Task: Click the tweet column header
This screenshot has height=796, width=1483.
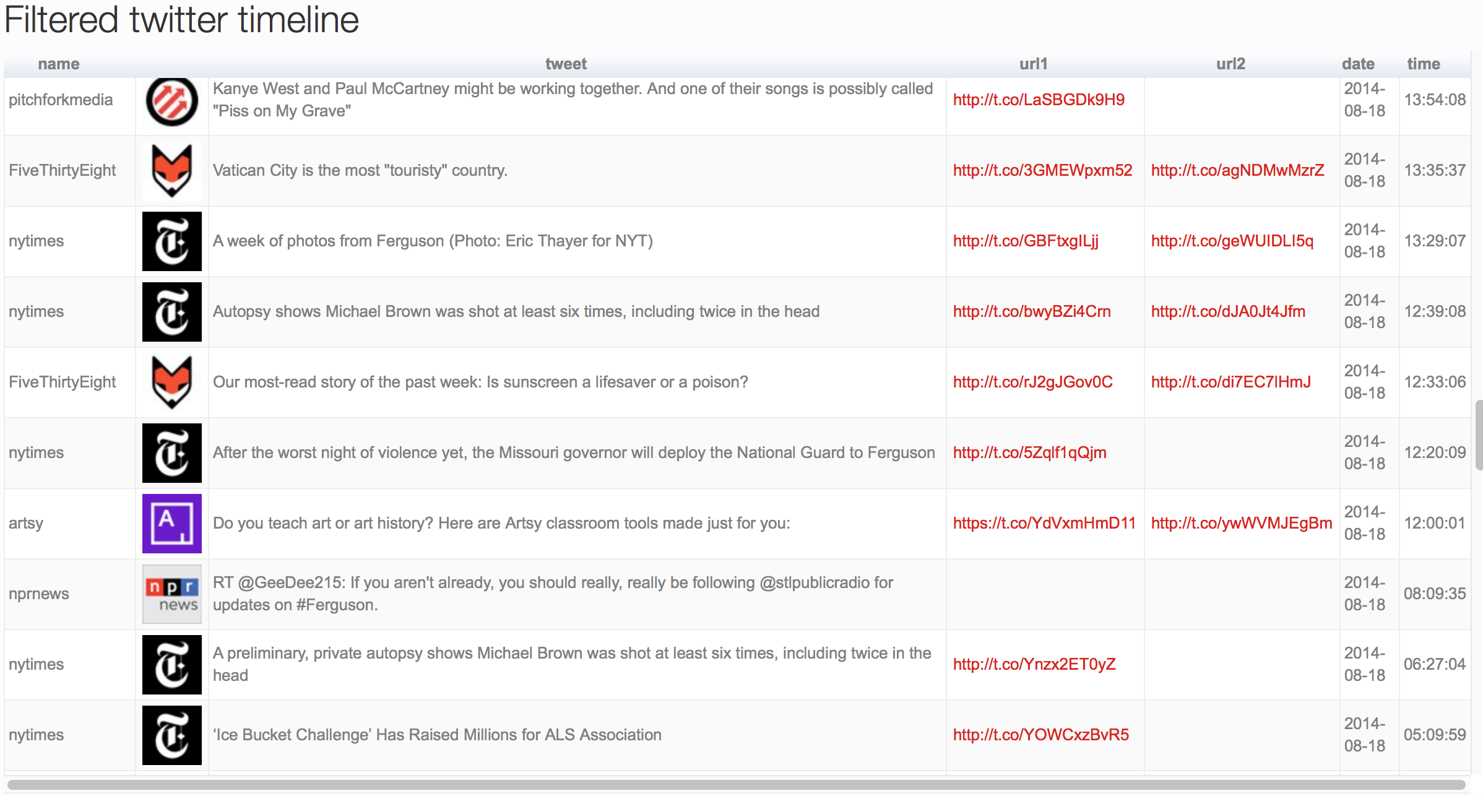Action: point(566,64)
